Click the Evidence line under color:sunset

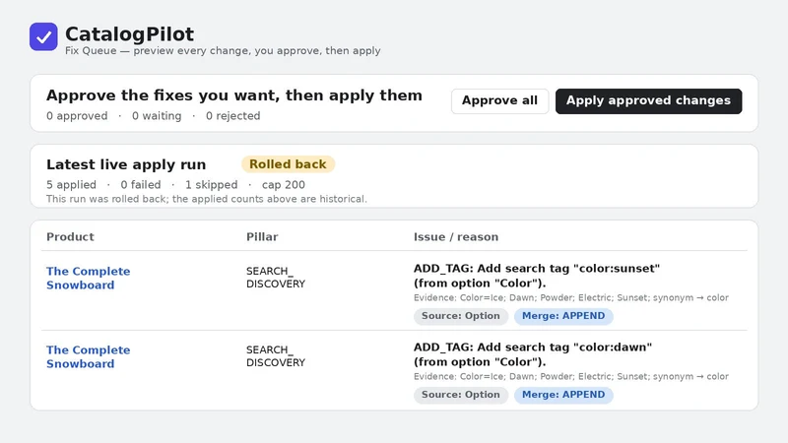coord(571,298)
